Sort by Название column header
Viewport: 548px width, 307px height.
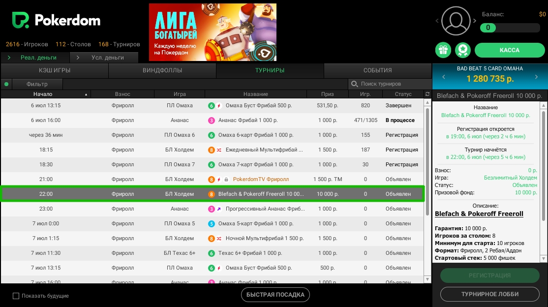256,94
